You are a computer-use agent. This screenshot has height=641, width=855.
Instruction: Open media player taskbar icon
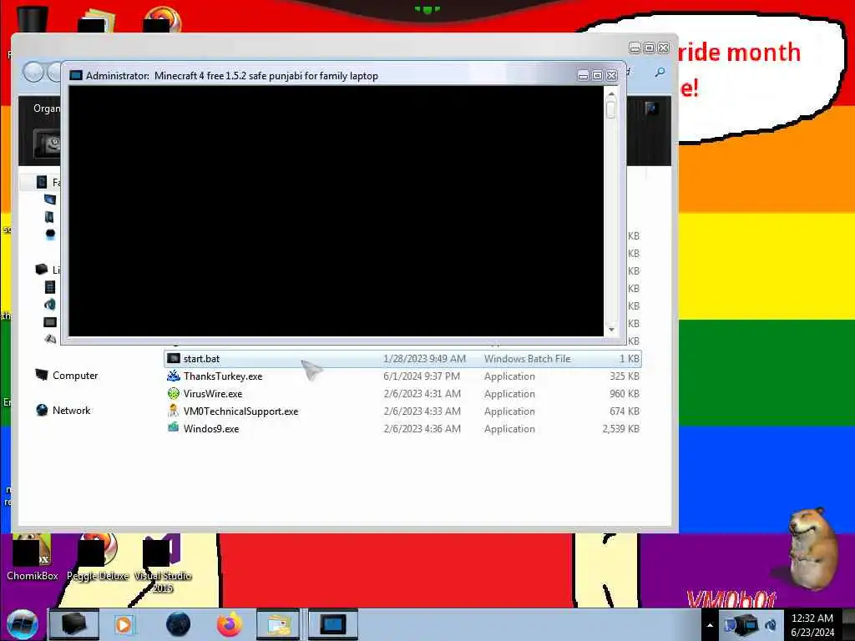(124, 624)
